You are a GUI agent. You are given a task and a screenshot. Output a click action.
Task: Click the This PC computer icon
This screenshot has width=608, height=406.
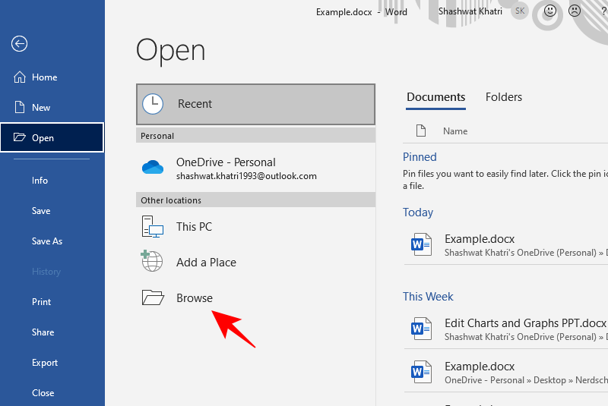(153, 226)
